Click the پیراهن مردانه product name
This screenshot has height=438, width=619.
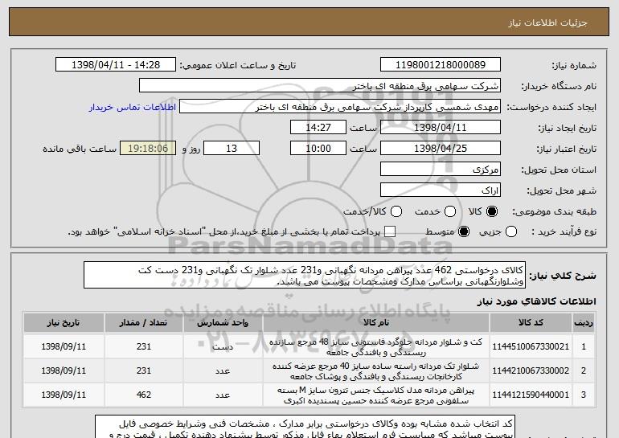[376, 395]
